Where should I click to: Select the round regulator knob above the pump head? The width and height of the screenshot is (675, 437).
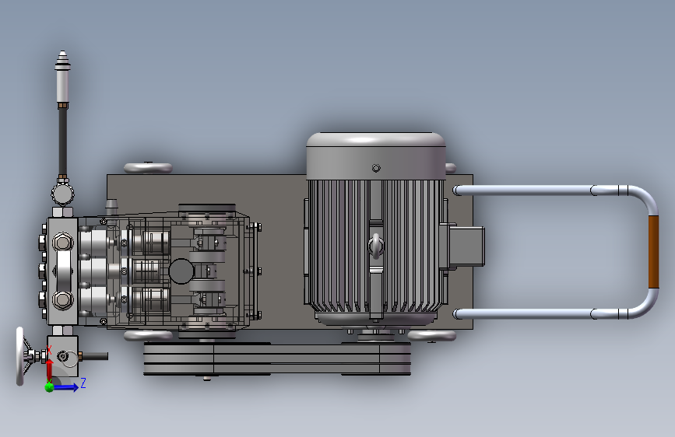pos(63,194)
